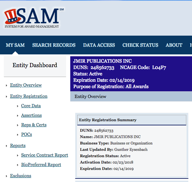Go to Exclusions in the sidebar
The width and height of the screenshot is (192, 182).
click(x=21, y=176)
